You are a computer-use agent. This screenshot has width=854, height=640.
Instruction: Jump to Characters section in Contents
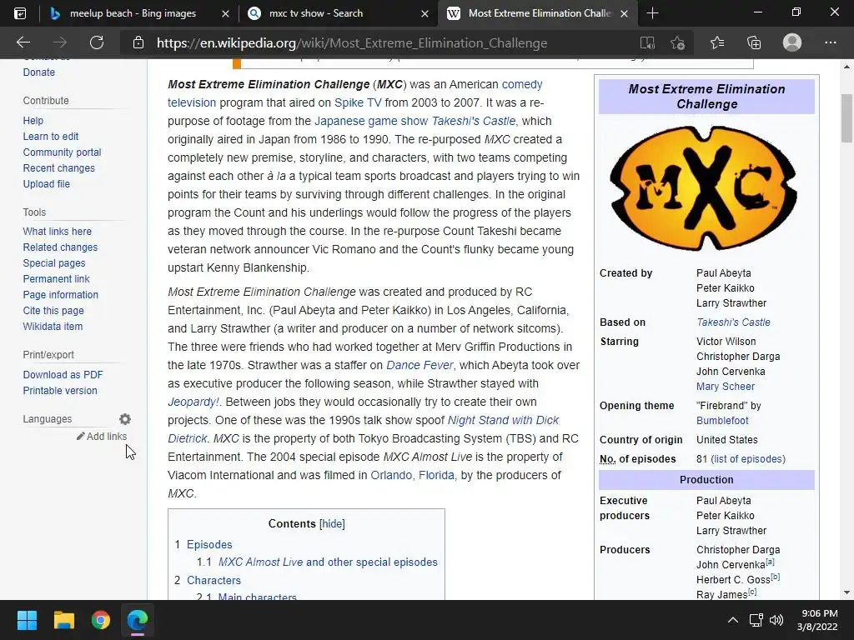[213, 580]
